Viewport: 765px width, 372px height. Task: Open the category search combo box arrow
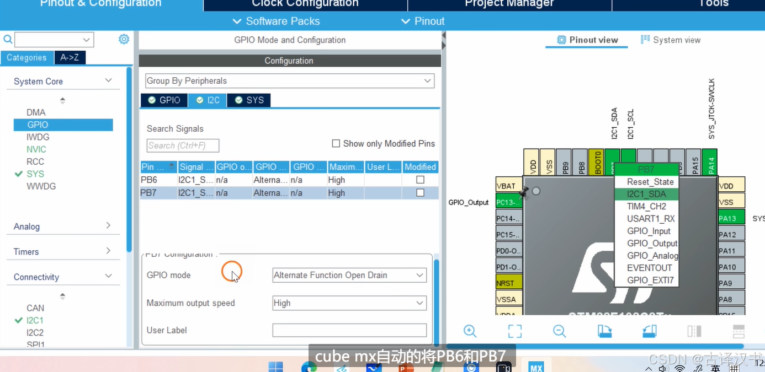pyautogui.click(x=86, y=40)
